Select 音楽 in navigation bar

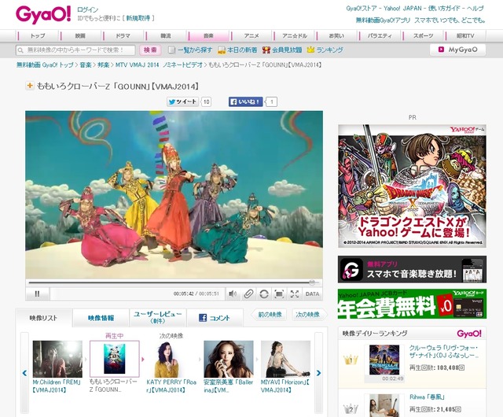tap(208, 35)
